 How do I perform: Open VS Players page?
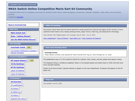click(x=14, y=89)
